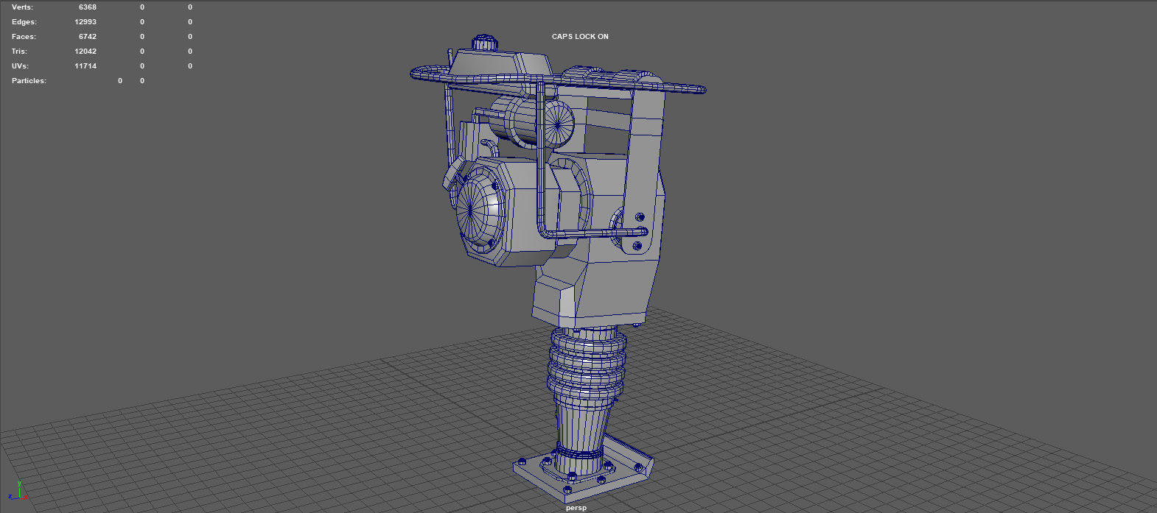Image resolution: width=1157 pixels, height=513 pixels.
Task: Click the 'Verts:' label in the HUD
Action: pos(22,7)
